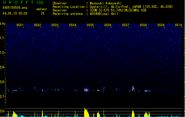The height and width of the screenshot is (117, 185).
Task: Click the 0504 time marker
Action: tap(73, 25)
